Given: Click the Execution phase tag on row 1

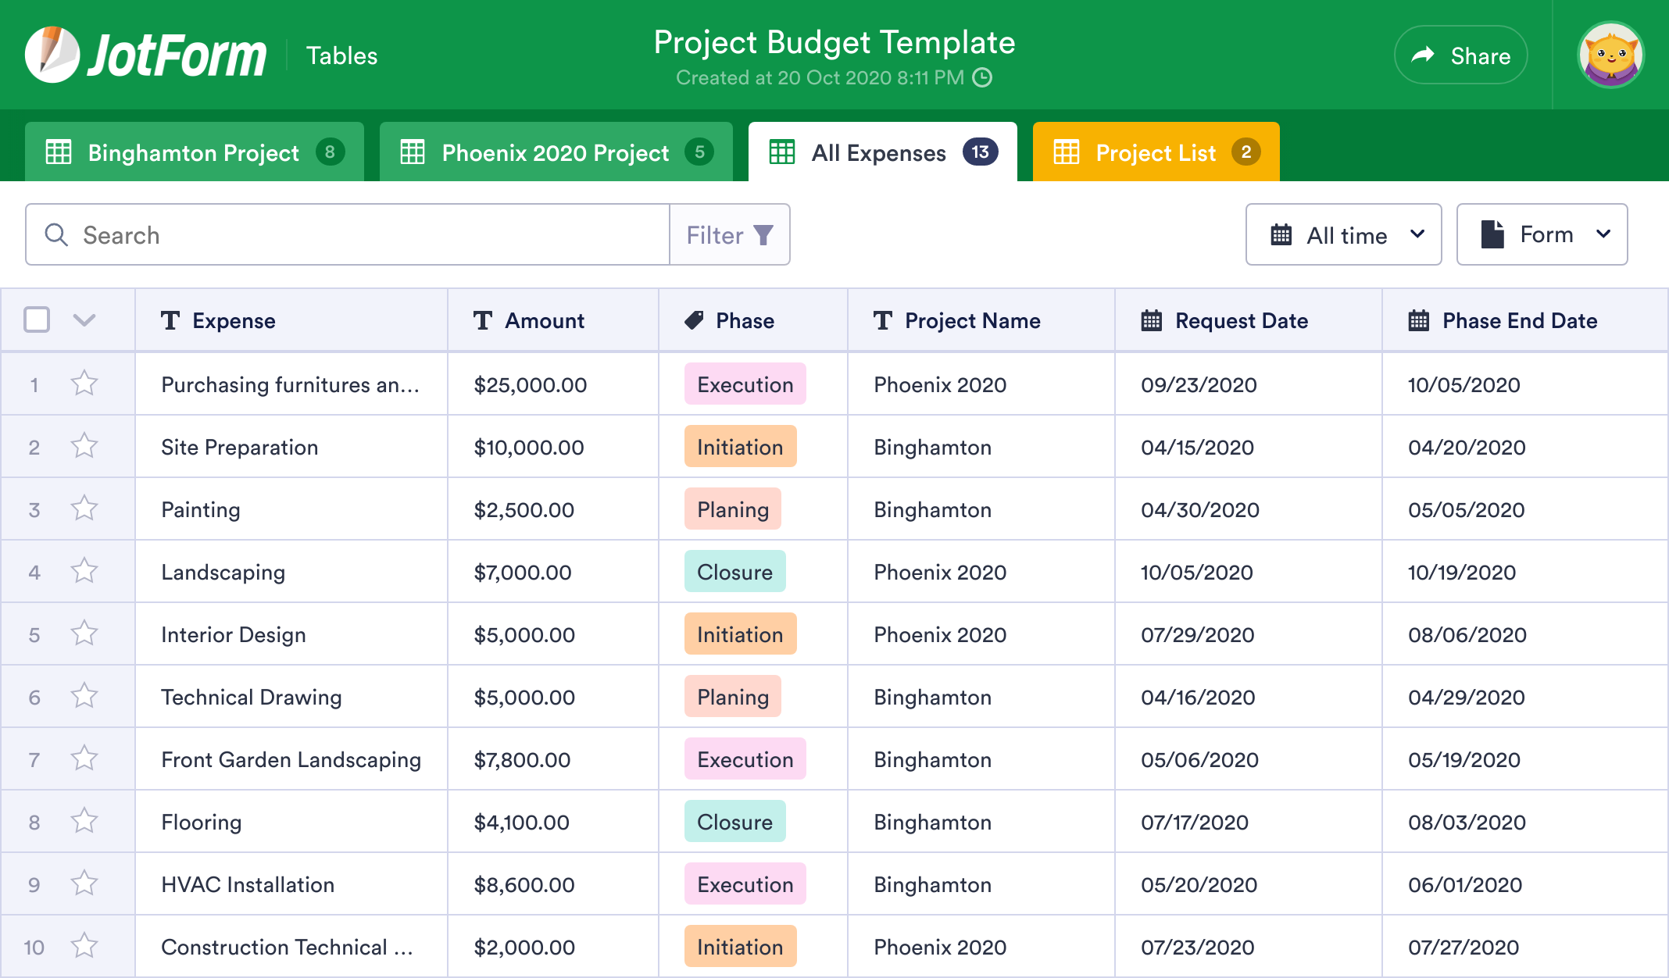Looking at the screenshot, I should click(743, 383).
